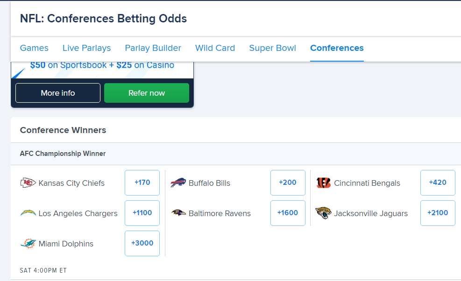Click the Miami Dolphins logo
461x281 pixels.
tap(28, 243)
